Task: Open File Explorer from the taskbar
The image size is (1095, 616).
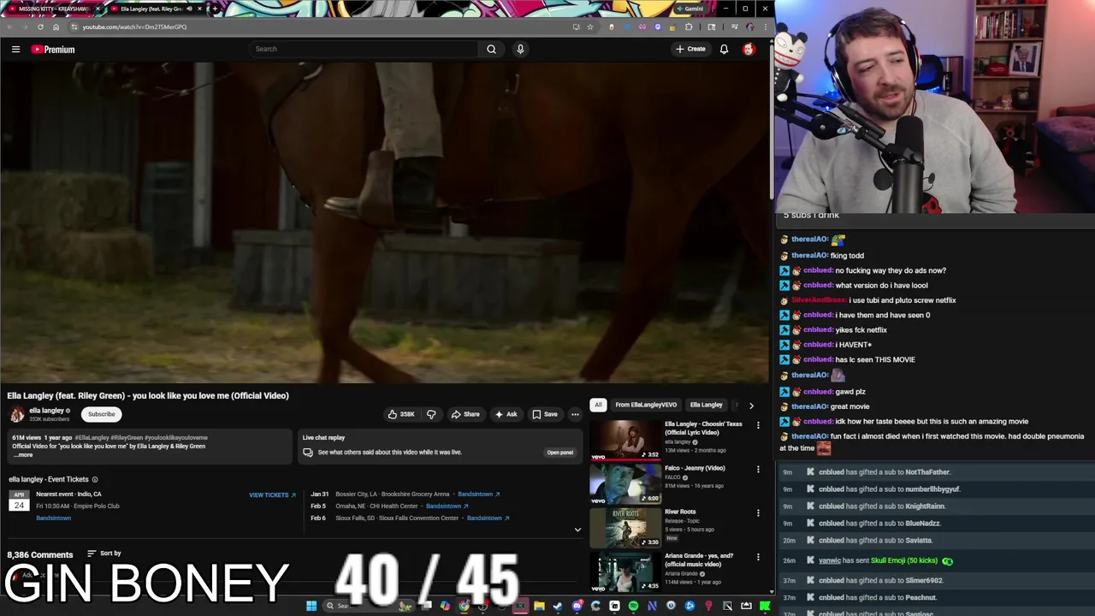Action: (x=539, y=606)
